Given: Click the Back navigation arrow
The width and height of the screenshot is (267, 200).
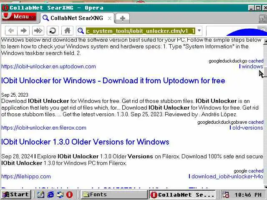Looking at the screenshot, I should coord(11,31).
